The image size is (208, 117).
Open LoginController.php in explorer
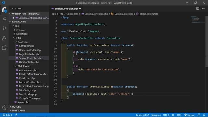click(30, 54)
